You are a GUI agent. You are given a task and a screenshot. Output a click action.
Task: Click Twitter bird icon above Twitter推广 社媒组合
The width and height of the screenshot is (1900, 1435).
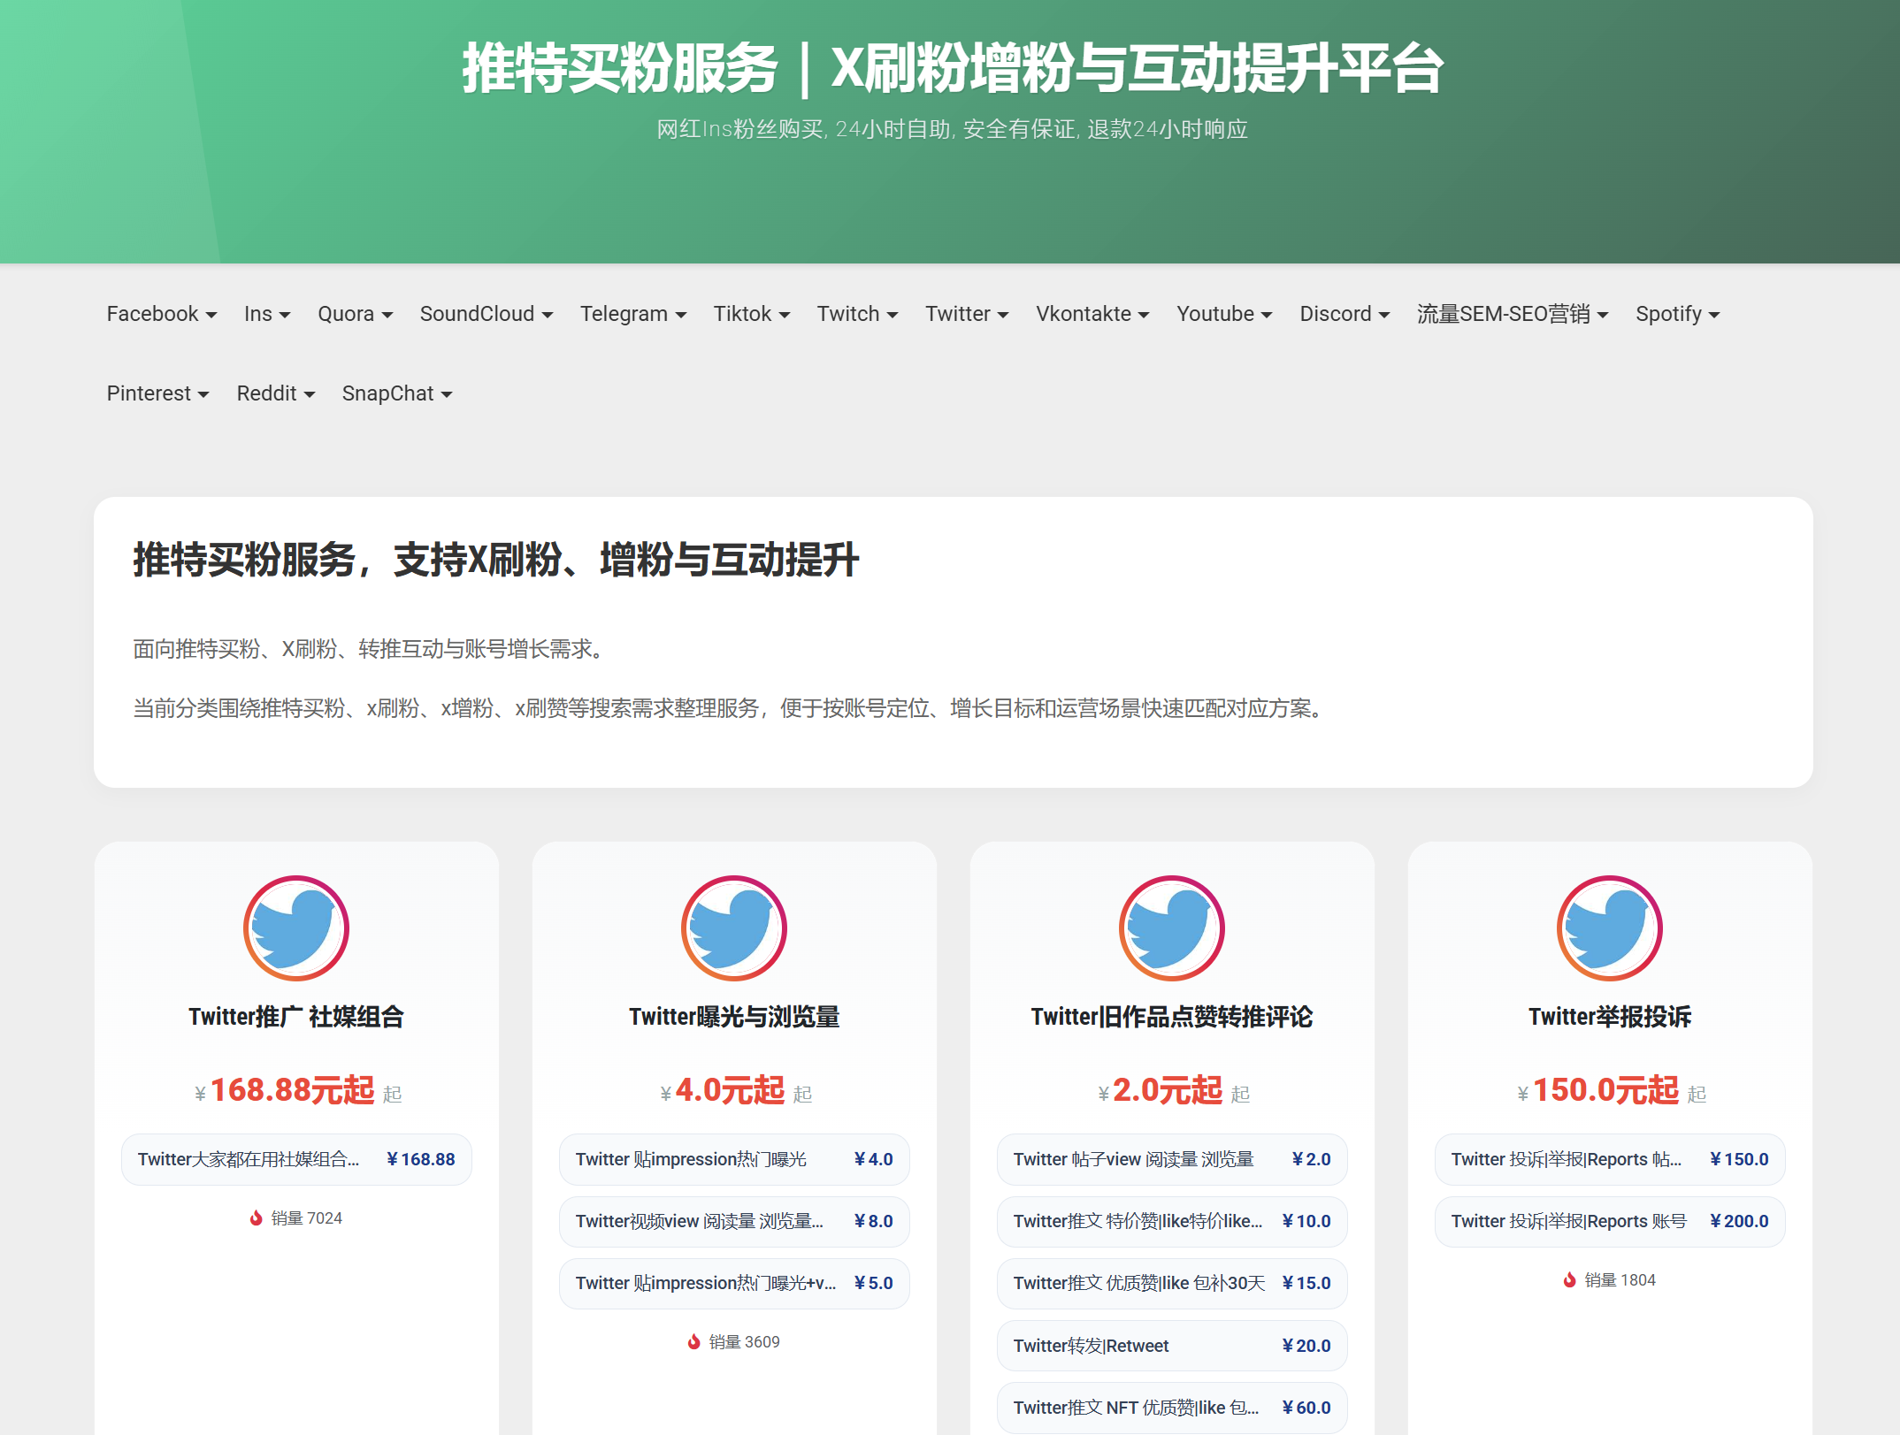295,928
